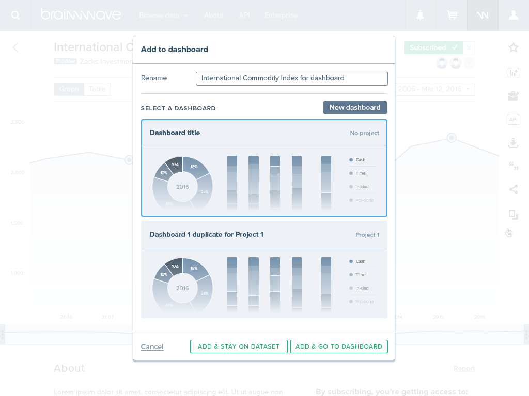529x396 pixels.
Task: Expand the Browse data menu
Action: point(163,15)
